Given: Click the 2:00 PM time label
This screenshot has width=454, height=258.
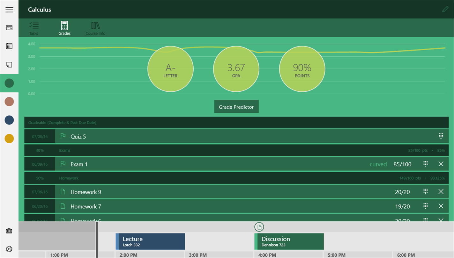Looking at the screenshot, I should 128,255.
